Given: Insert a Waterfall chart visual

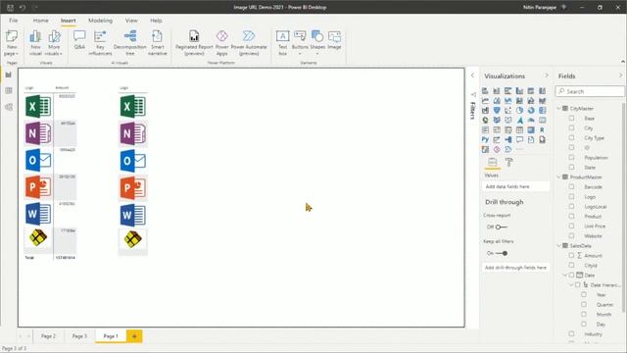Looking at the screenshot, I should [485, 110].
